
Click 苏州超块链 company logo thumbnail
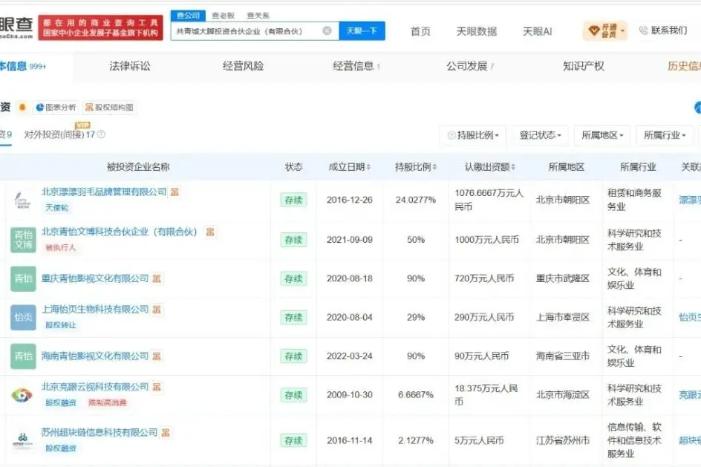(23, 440)
